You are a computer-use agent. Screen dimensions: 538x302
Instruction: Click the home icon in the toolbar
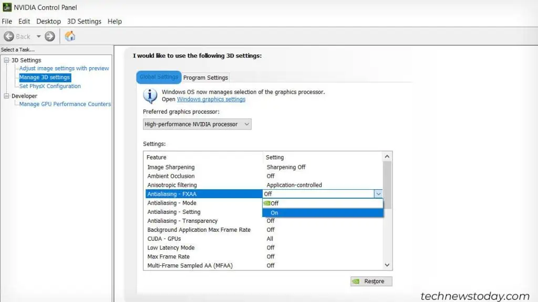click(70, 36)
